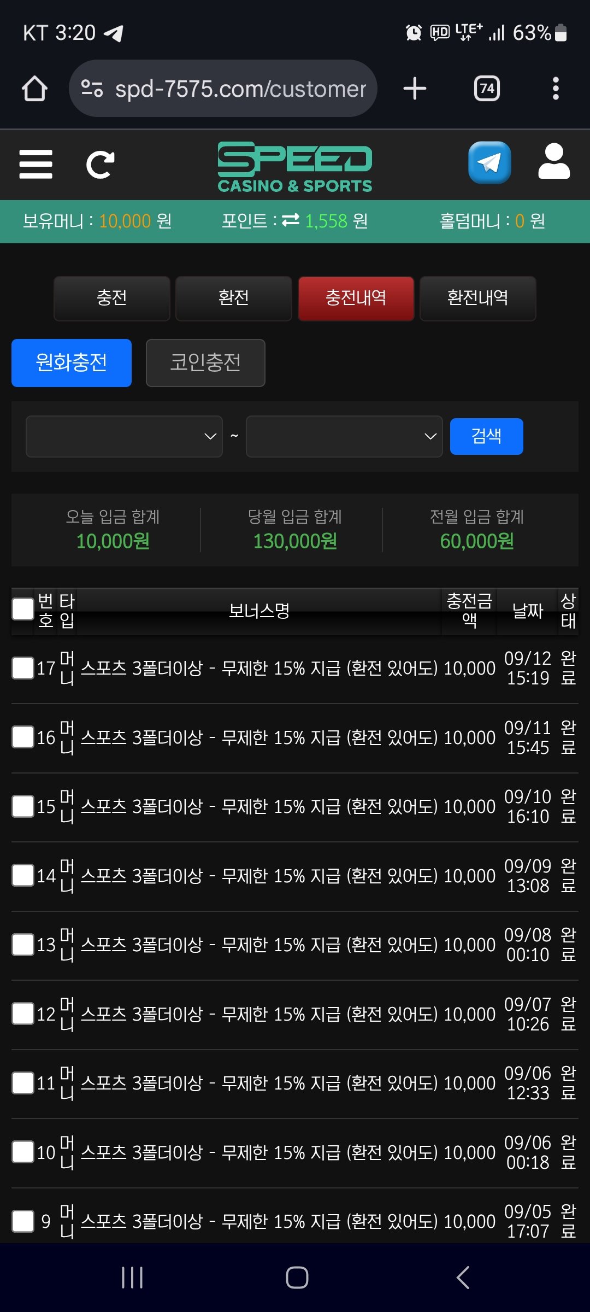Select the 코인충전 tab
590x1312 pixels.
coord(205,362)
